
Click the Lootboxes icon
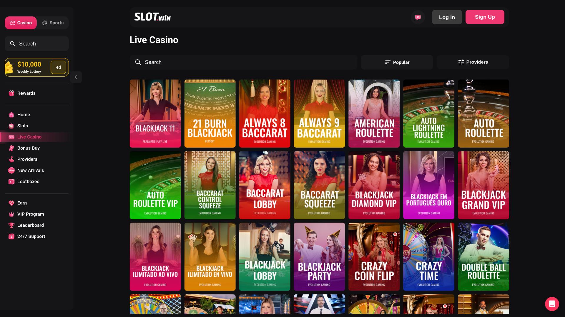pyautogui.click(x=11, y=182)
